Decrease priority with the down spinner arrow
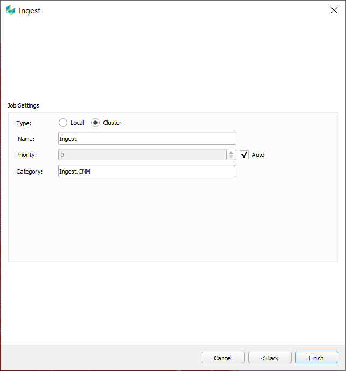Screen dimensions: 346x371 (x=231, y=158)
